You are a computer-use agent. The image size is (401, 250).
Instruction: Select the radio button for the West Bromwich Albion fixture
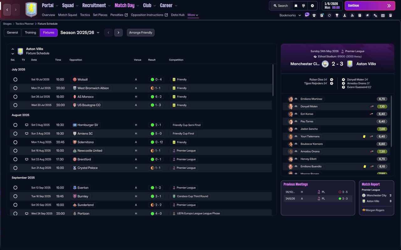(15, 88)
